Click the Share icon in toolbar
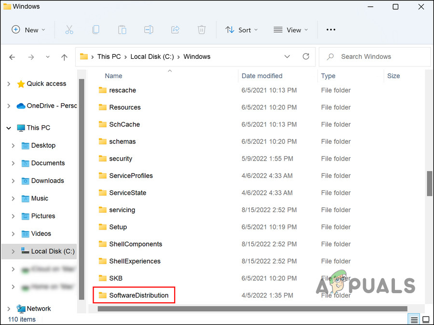Image resolution: width=434 pixels, height=325 pixels. tap(175, 29)
